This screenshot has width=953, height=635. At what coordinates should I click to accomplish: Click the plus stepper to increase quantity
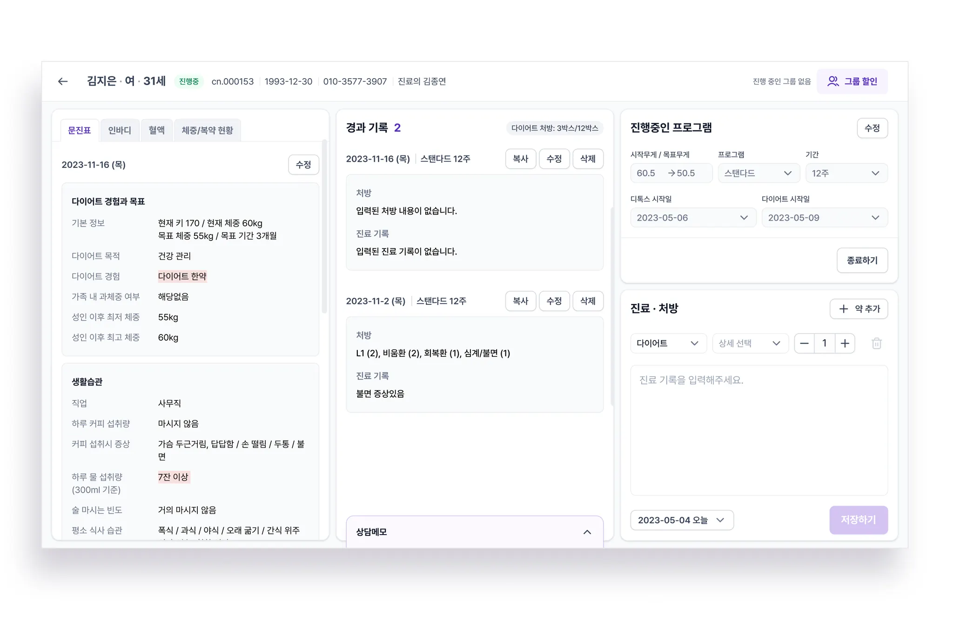845,343
